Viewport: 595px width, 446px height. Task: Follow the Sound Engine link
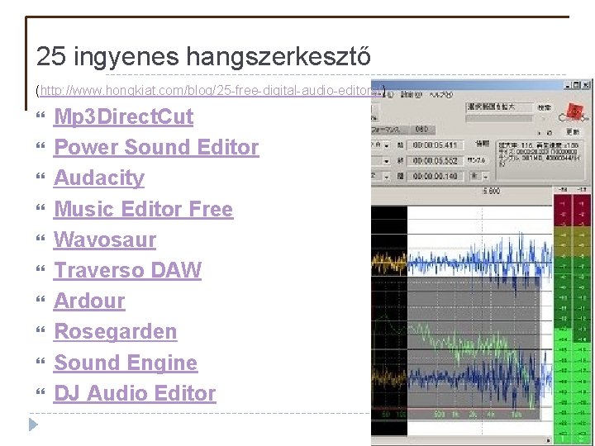click(x=126, y=363)
